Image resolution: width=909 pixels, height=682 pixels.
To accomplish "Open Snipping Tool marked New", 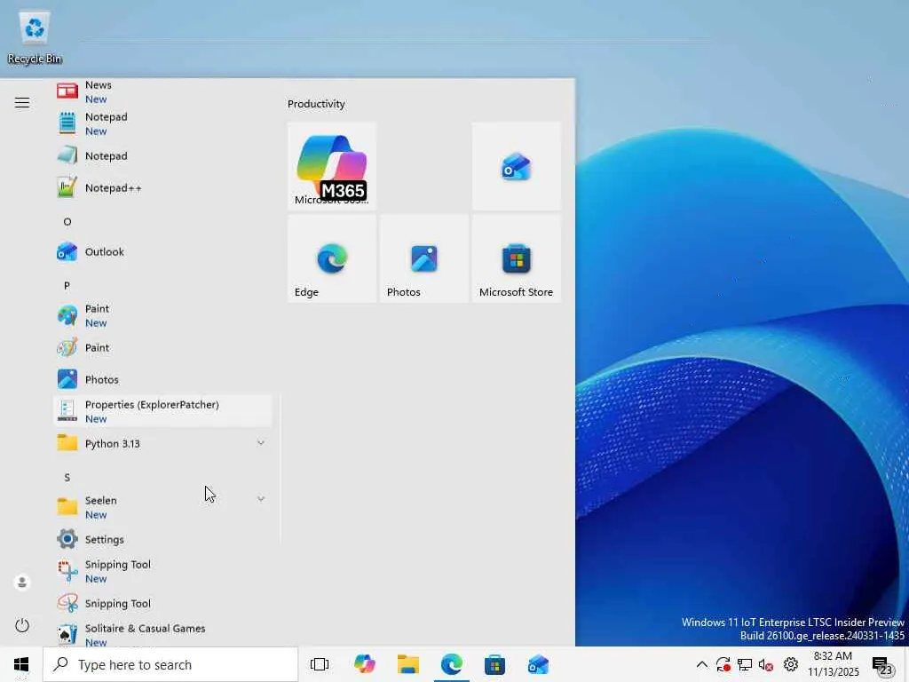I will coord(162,571).
